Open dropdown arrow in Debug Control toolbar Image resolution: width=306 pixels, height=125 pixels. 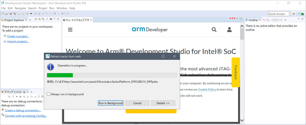tap(17, 96)
